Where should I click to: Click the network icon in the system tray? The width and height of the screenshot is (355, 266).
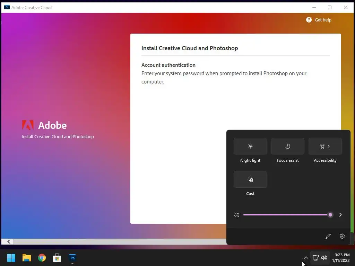coord(315,258)
